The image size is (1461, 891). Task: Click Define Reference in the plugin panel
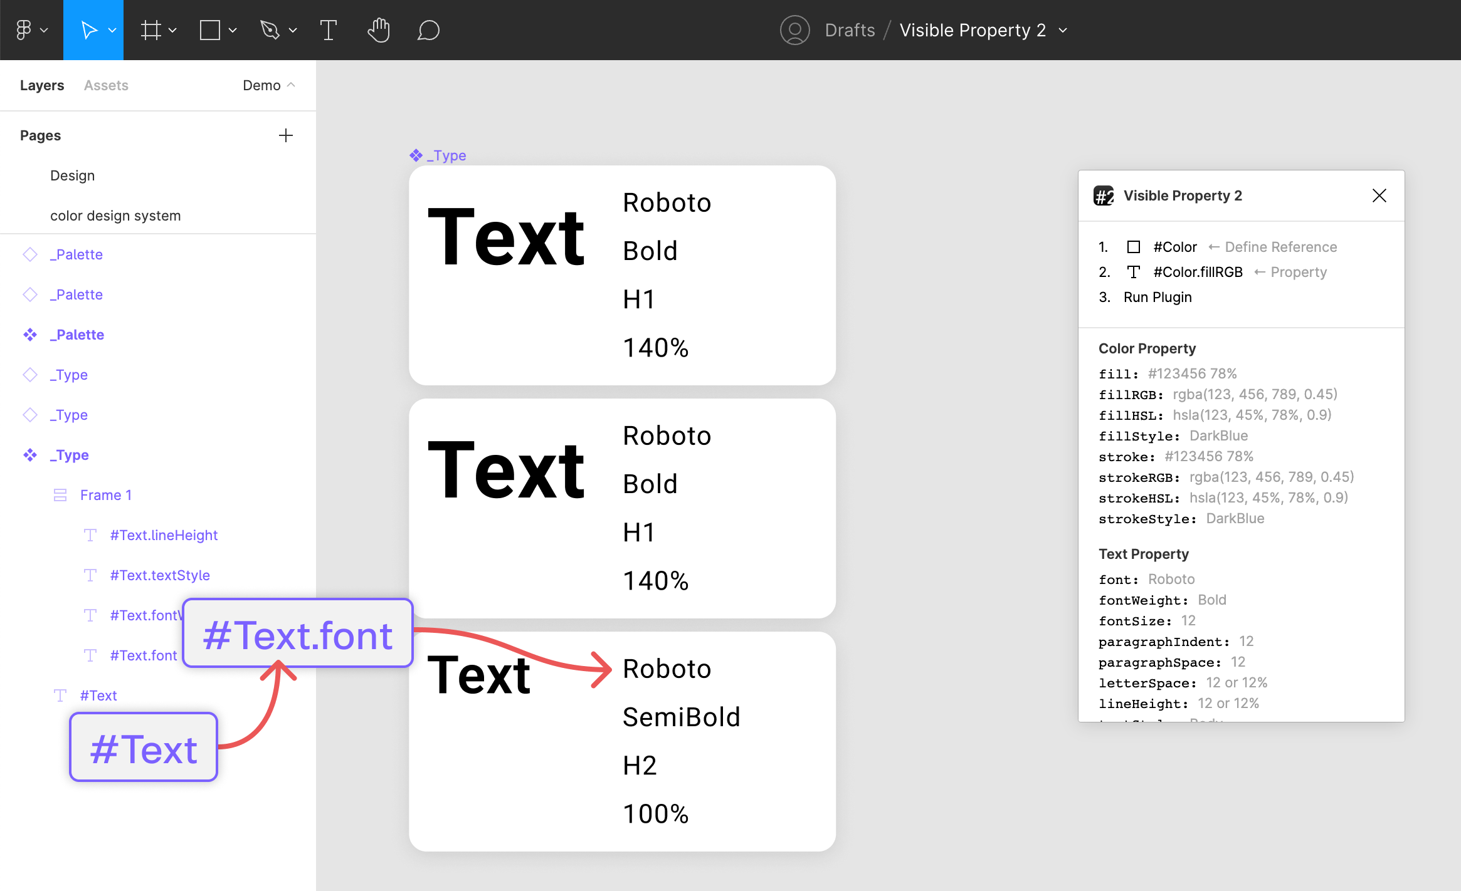[x=1280, y=246]
